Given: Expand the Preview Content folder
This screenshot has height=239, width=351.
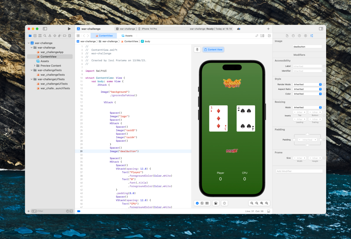Looking at the screenshot, I should tap(35, 66).
